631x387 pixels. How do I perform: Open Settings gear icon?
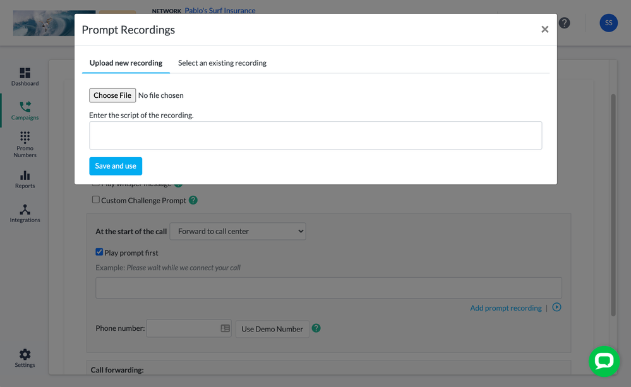pos(25,357)
